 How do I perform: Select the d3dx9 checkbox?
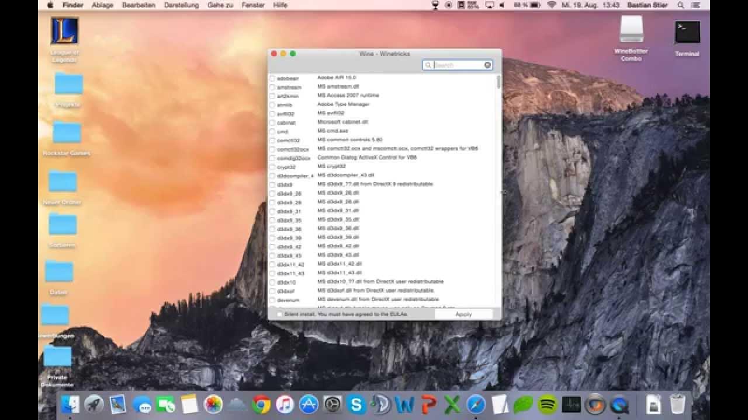tap(272, 185)
